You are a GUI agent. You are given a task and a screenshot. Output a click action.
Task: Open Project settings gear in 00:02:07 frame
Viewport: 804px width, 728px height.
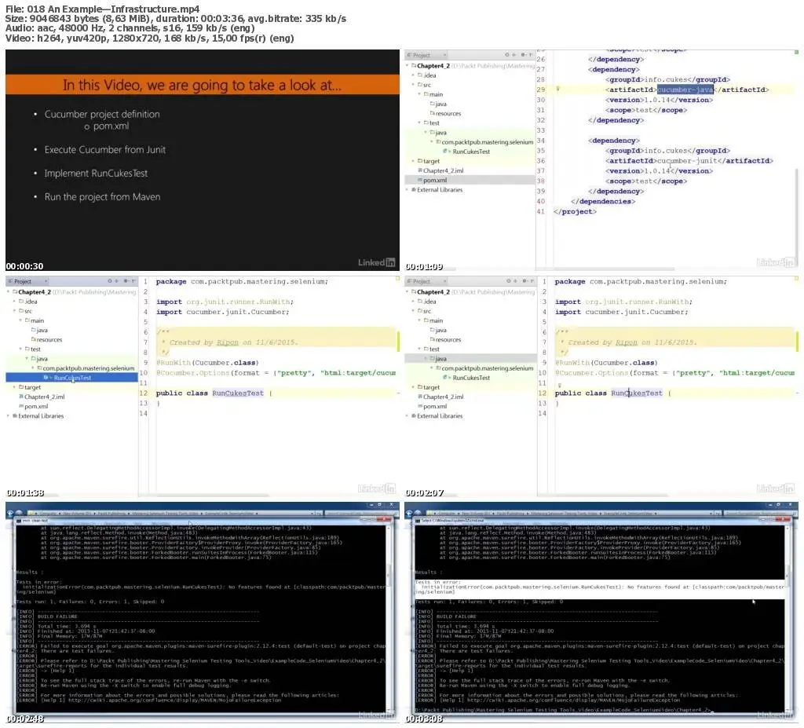(524, 281)
